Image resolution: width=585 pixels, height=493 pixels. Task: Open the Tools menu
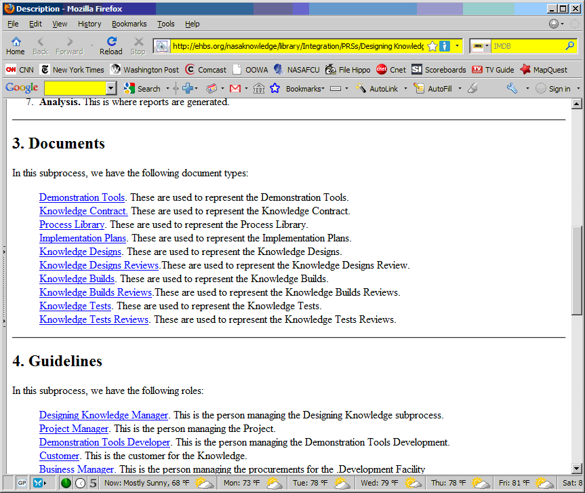[x=165, y=24]
